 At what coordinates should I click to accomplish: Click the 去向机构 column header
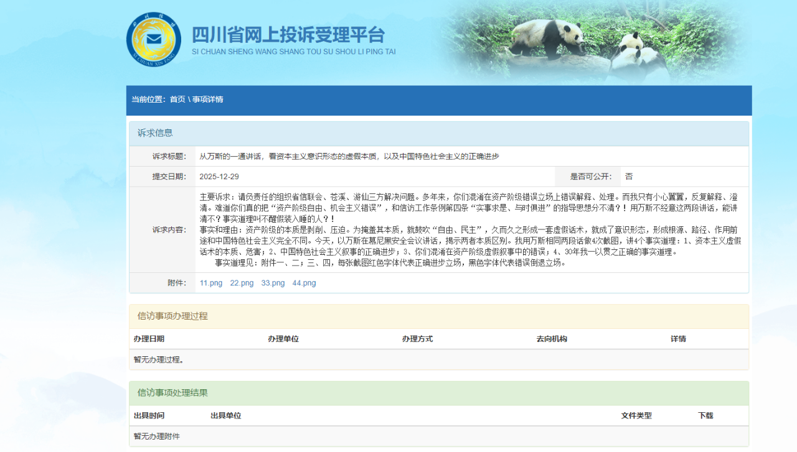552,339
